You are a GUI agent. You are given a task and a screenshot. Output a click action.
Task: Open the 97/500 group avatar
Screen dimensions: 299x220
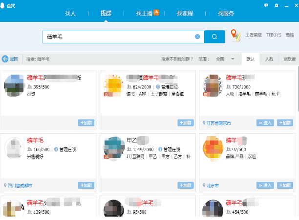pos(213,148)
